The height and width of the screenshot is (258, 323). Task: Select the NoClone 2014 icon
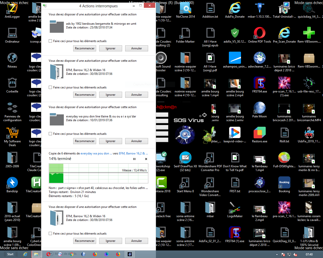(x=185, y=11)
